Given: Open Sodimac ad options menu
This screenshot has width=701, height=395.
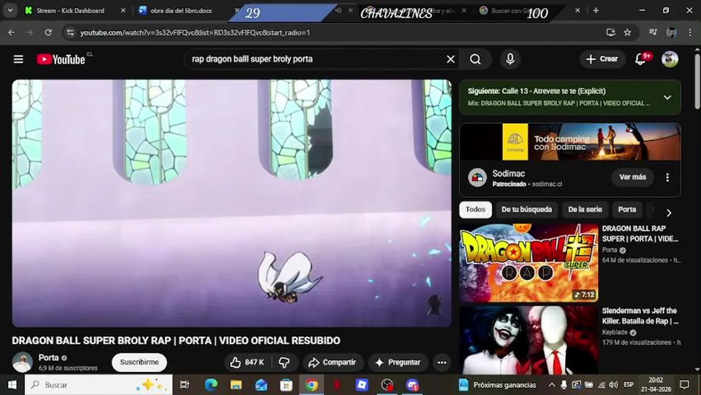Looking at the screenshot, I should tap(667, 177).
